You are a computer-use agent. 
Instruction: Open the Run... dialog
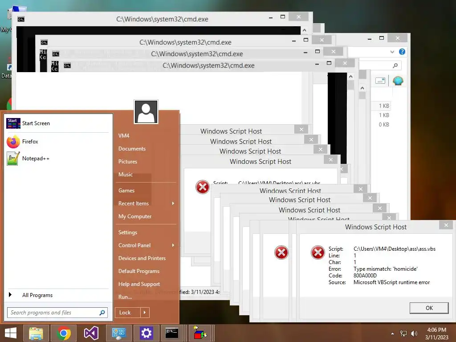(125, 297)
